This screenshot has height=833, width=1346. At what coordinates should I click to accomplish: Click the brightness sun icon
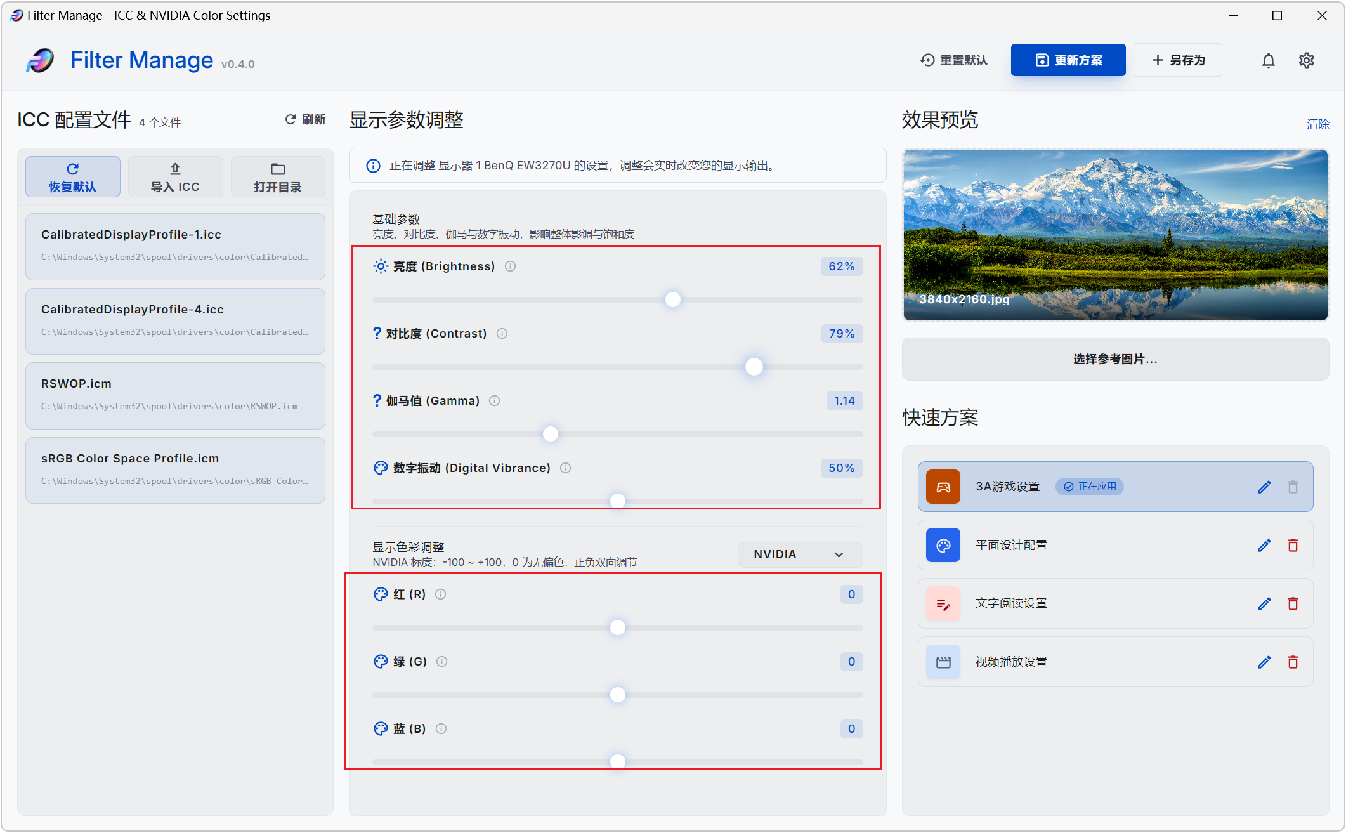[x=380, y=266]
